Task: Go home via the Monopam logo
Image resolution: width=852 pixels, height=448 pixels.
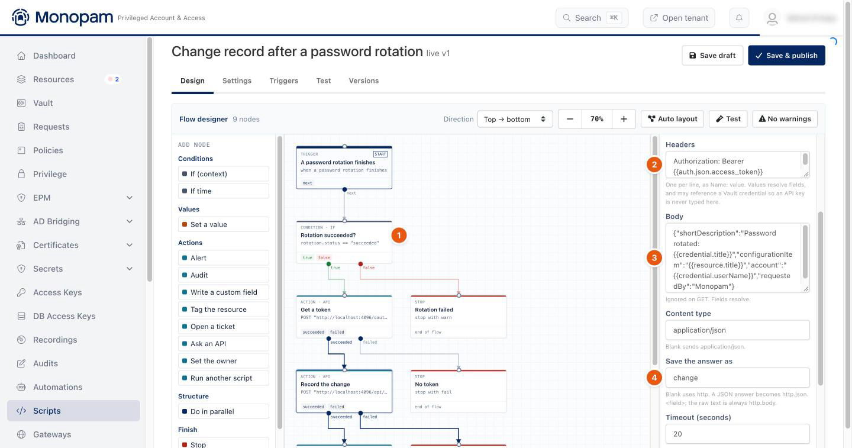Action: point(62,18)
